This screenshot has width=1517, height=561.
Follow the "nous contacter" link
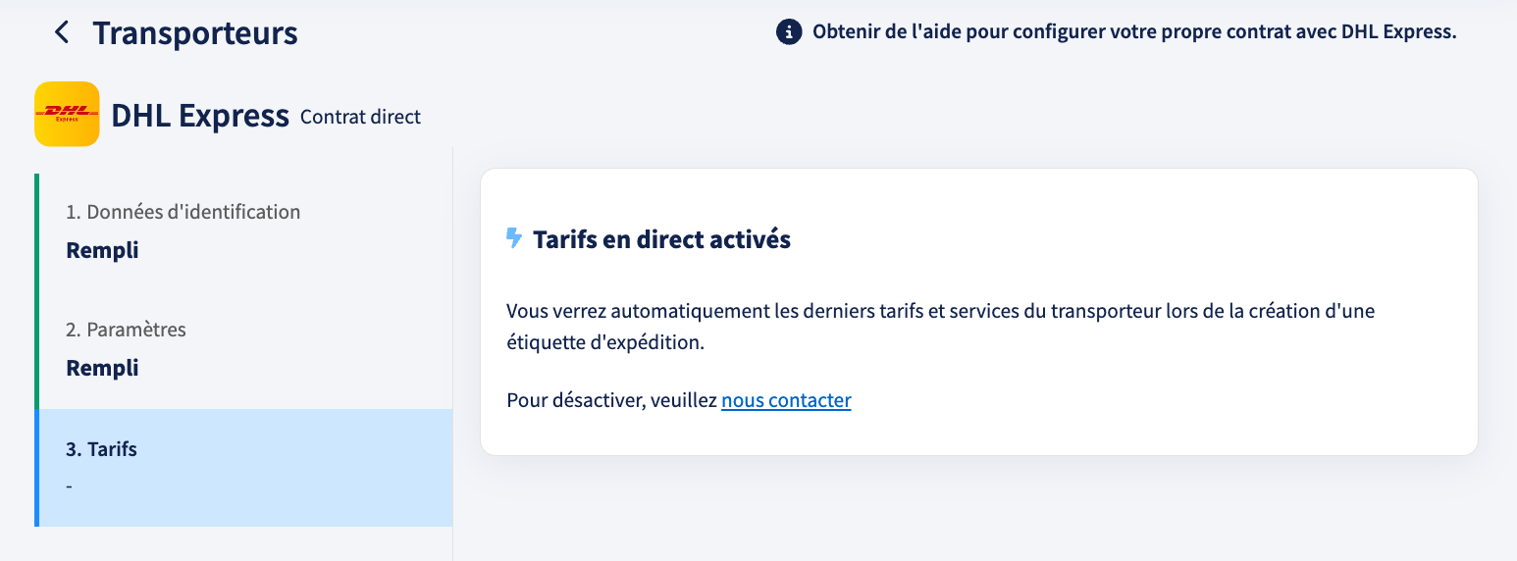click(786, 400)
